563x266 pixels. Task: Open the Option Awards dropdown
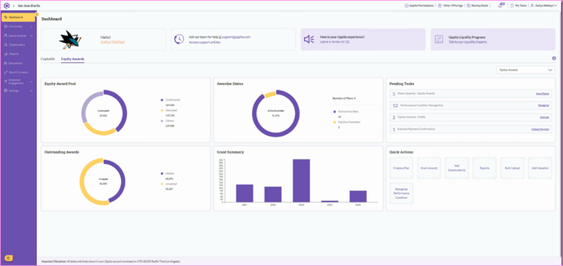pos(525,70)
